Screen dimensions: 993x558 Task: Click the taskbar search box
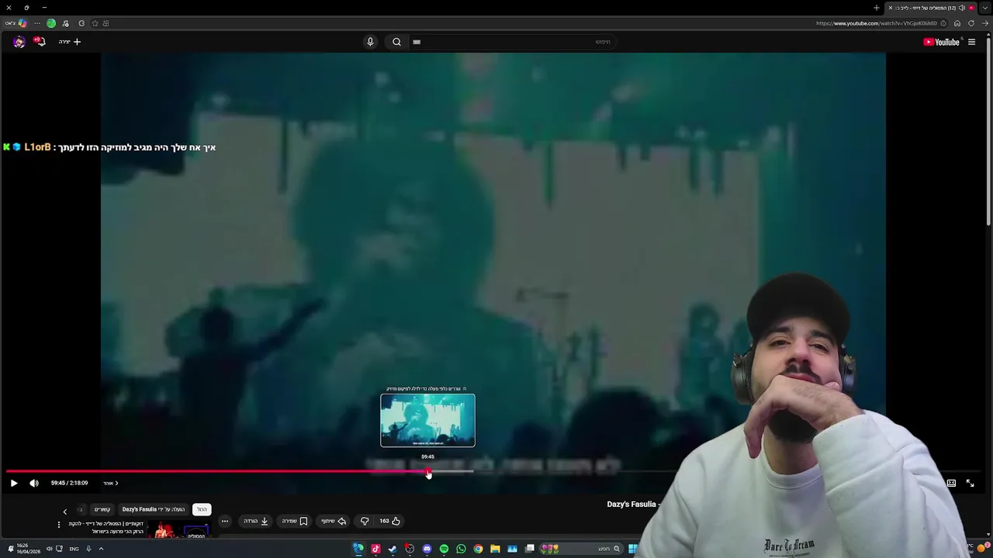coord(583,549)
